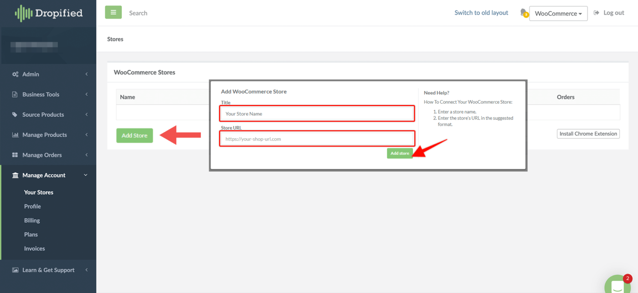This screenshot has width=638, height=293.
Task: Focus the Store URL input field
Action: pos(317,139)
